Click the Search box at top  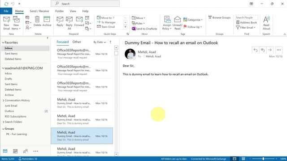[85, 4]
